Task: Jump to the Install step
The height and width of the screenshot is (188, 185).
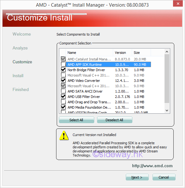Action: pyautogui.click(x=18, y=76)
